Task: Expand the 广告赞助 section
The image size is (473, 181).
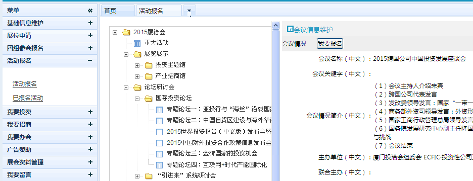Action: 90,149
